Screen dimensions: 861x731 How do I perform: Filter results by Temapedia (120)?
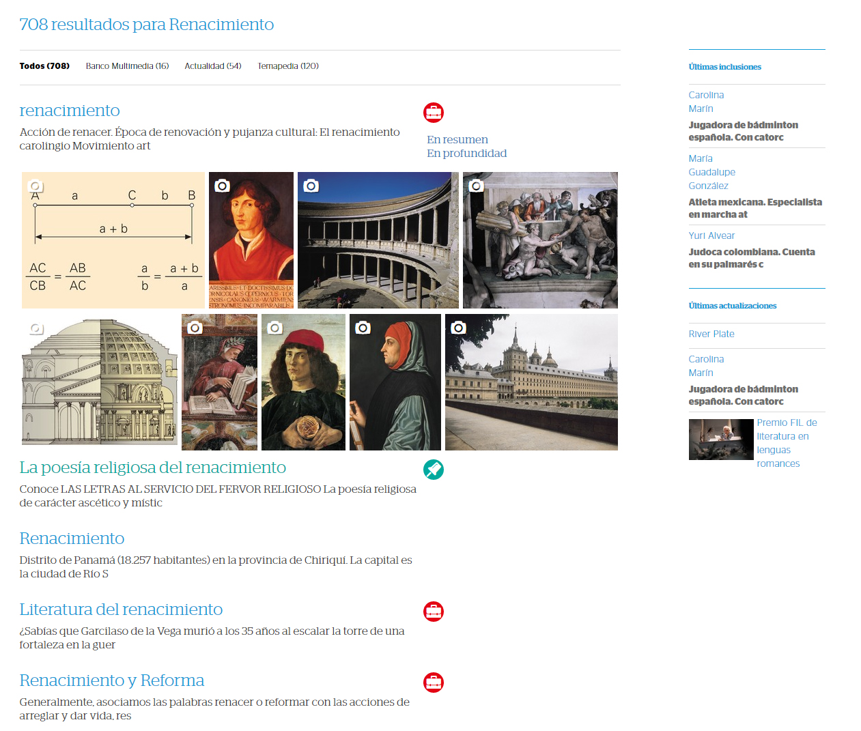288,66
